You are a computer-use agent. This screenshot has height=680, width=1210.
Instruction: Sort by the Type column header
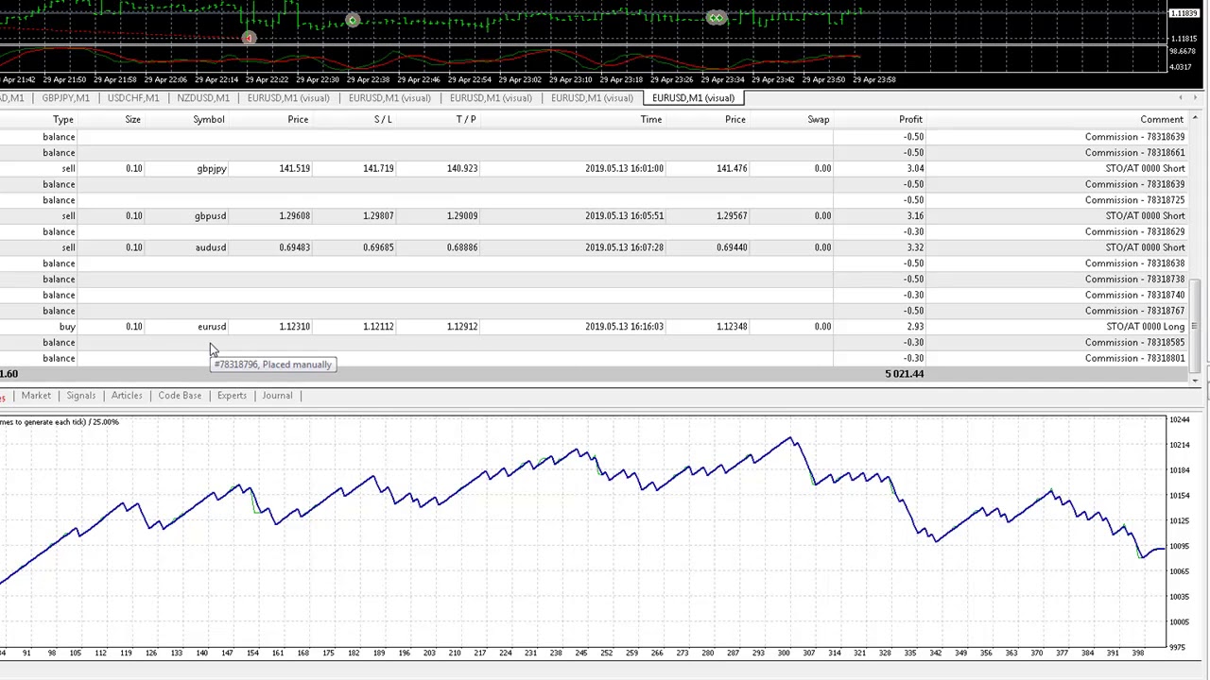pyautogui.click(x=63, y=120)
